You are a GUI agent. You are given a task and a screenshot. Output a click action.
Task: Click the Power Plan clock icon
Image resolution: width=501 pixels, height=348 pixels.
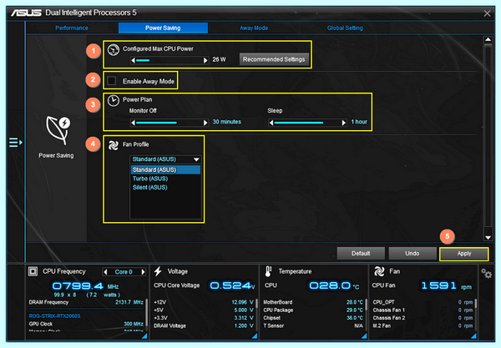click(113, 101)
